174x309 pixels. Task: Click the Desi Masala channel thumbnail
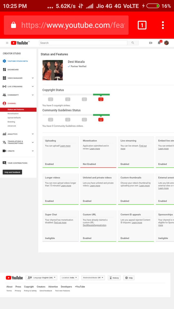point(53,70)
